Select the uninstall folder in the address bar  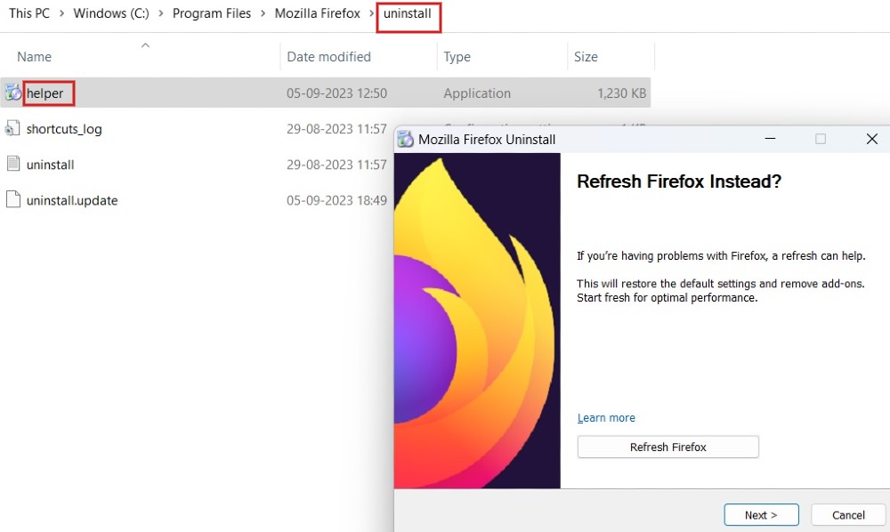[407, 13]
